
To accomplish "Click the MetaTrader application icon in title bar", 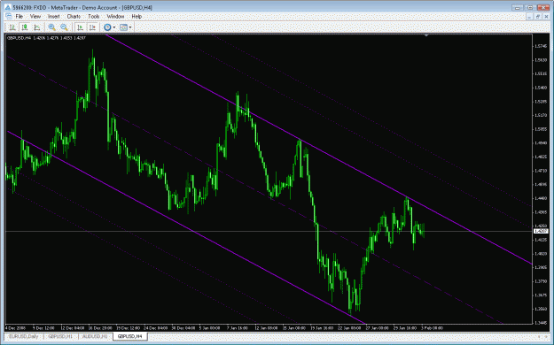I will (7, 7).
